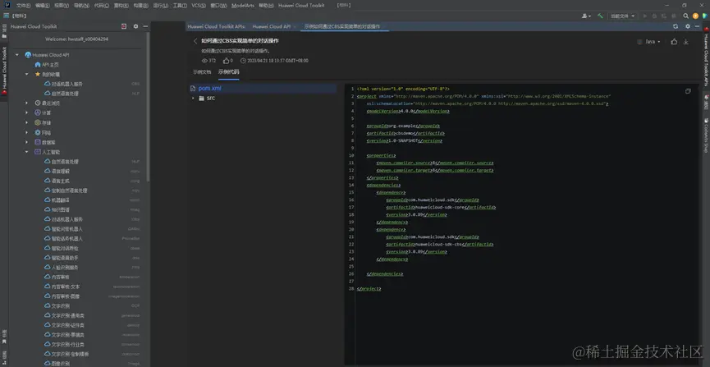710x367 pixels.
Task: Open the VCS(S) menu
Action: (199, 6)
